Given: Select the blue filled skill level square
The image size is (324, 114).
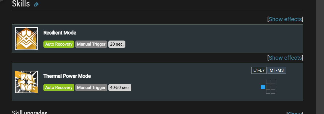Looking at the screenshot, I should (263, 87).
